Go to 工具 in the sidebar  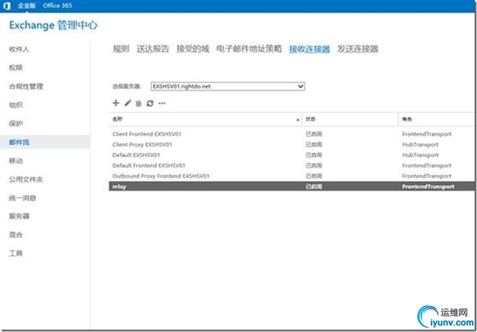(x=16, y=253)
